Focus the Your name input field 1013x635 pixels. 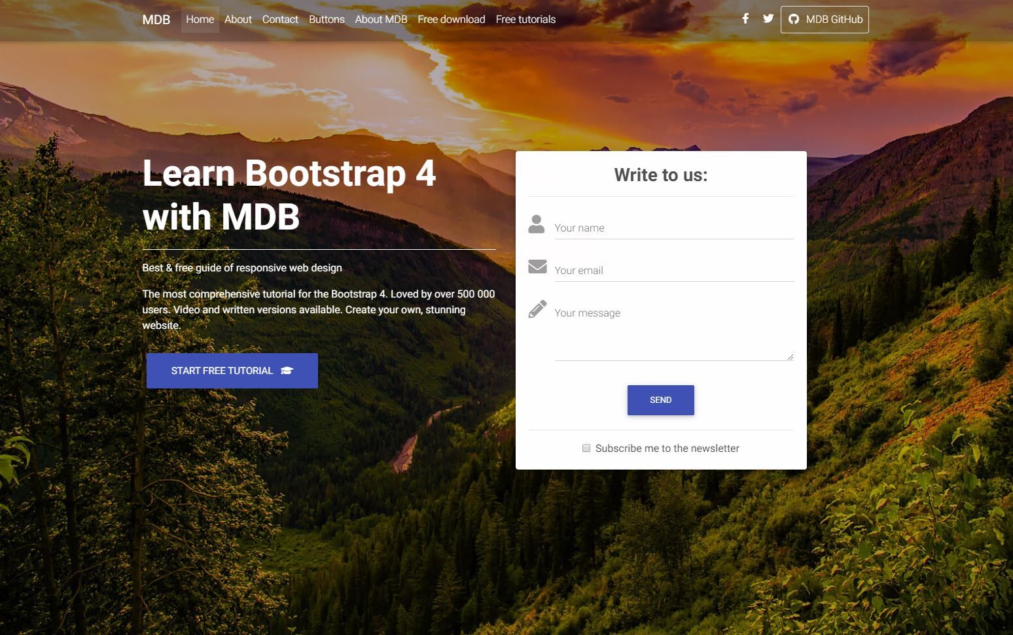pos(674,228)
